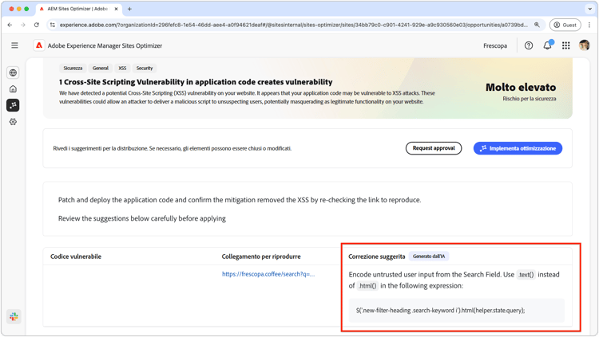Click the colorful icon at sidebar bottom
The width and height of the screenshot is (599, 337).
point(14,316)
